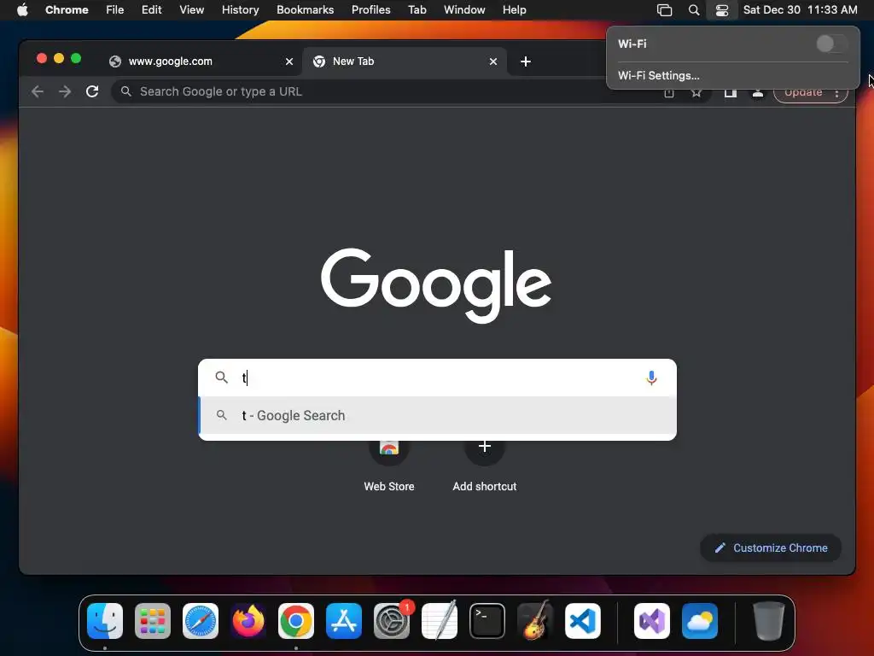This screenshot has width=874, height=656.
Task: Open the Bookmarks menu
Action: click(305, 10)
